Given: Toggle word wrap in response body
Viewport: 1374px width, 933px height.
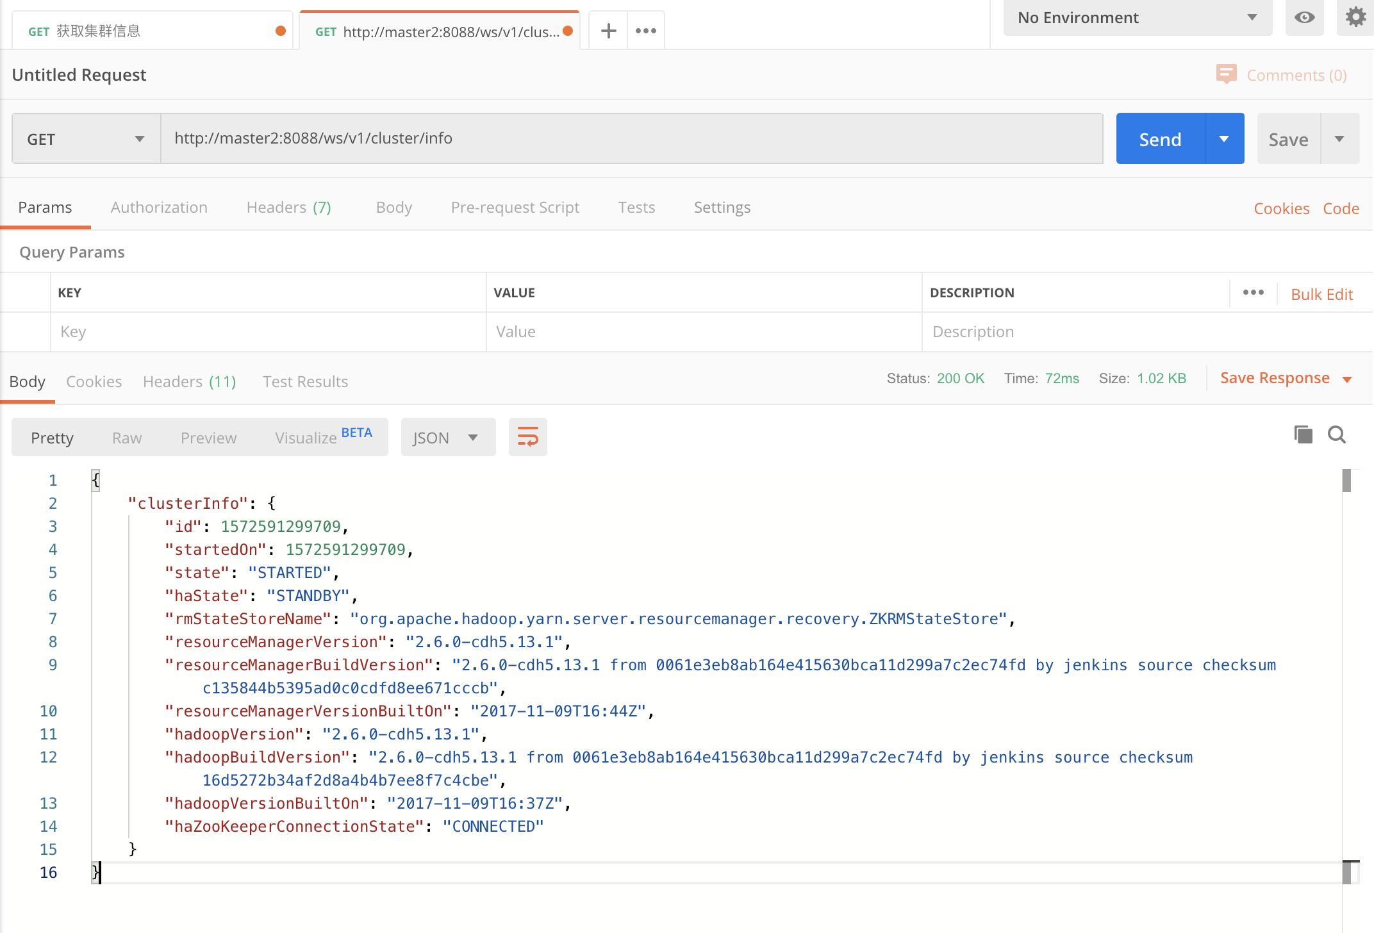Looking at the screenshot, I should [527, 438].
